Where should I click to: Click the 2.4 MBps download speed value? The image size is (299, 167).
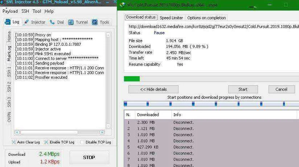coord(49,154)
